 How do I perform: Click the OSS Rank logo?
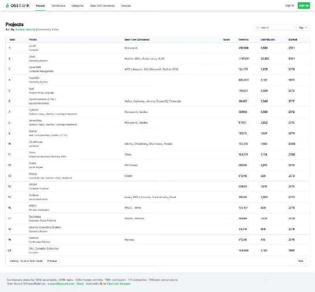[x=19, y=6]
